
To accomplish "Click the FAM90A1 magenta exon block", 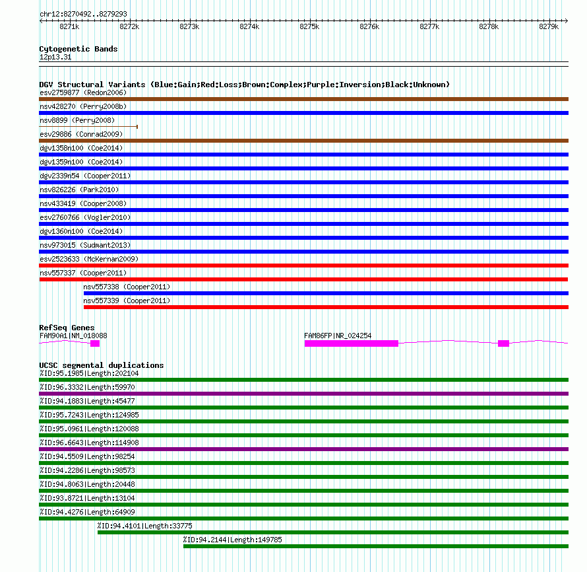I will 95,343.
